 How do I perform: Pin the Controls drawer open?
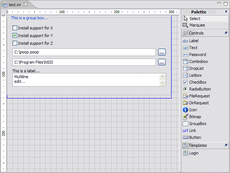pos(226,33)
